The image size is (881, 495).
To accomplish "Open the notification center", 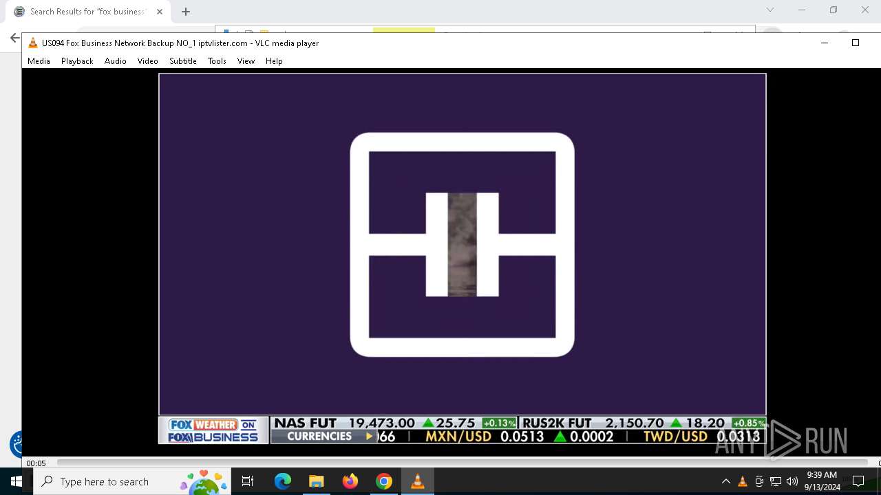I will (x=858, y=481).
